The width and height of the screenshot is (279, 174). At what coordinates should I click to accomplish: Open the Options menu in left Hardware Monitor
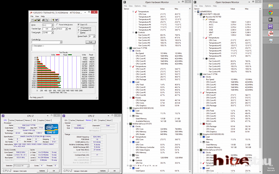(138, 6)
